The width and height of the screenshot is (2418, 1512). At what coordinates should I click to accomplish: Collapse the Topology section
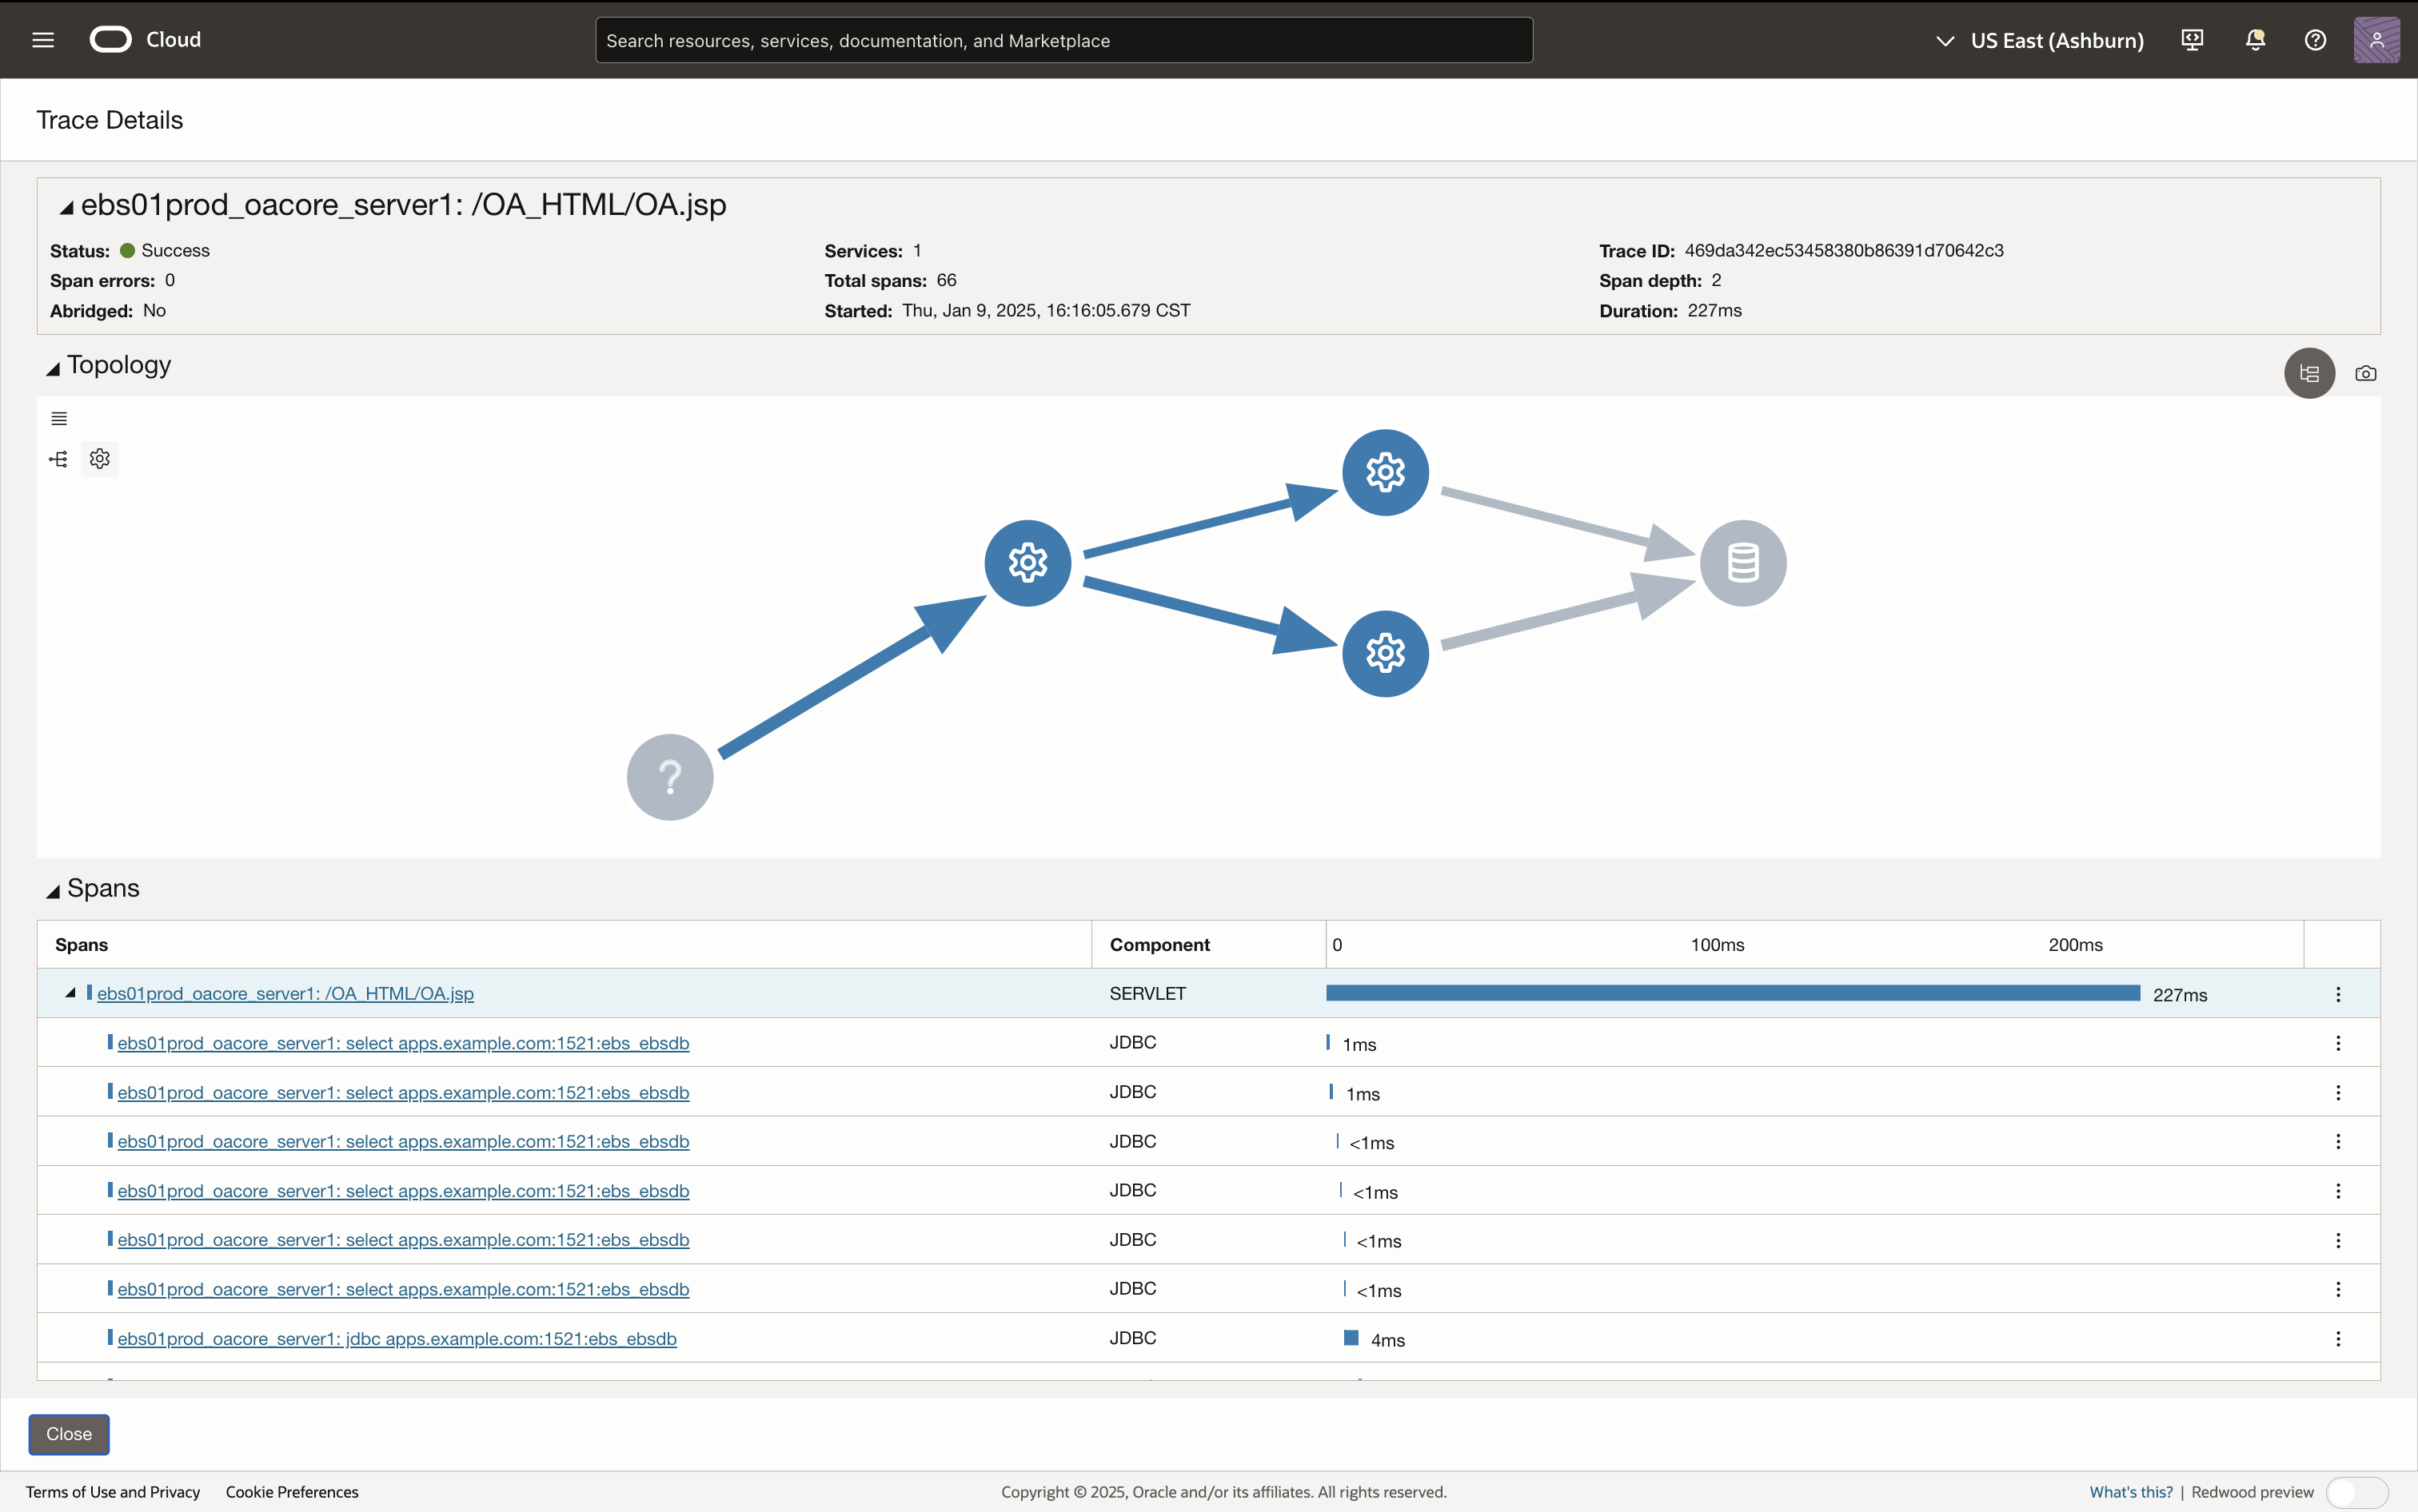(53, 369)
